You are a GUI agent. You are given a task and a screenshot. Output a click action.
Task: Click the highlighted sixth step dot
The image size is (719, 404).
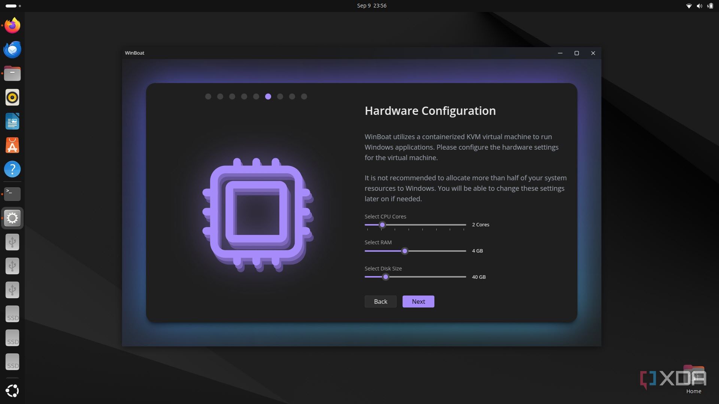[268, 97]
